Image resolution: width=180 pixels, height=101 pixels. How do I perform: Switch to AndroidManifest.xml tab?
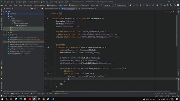click(87, 9)
